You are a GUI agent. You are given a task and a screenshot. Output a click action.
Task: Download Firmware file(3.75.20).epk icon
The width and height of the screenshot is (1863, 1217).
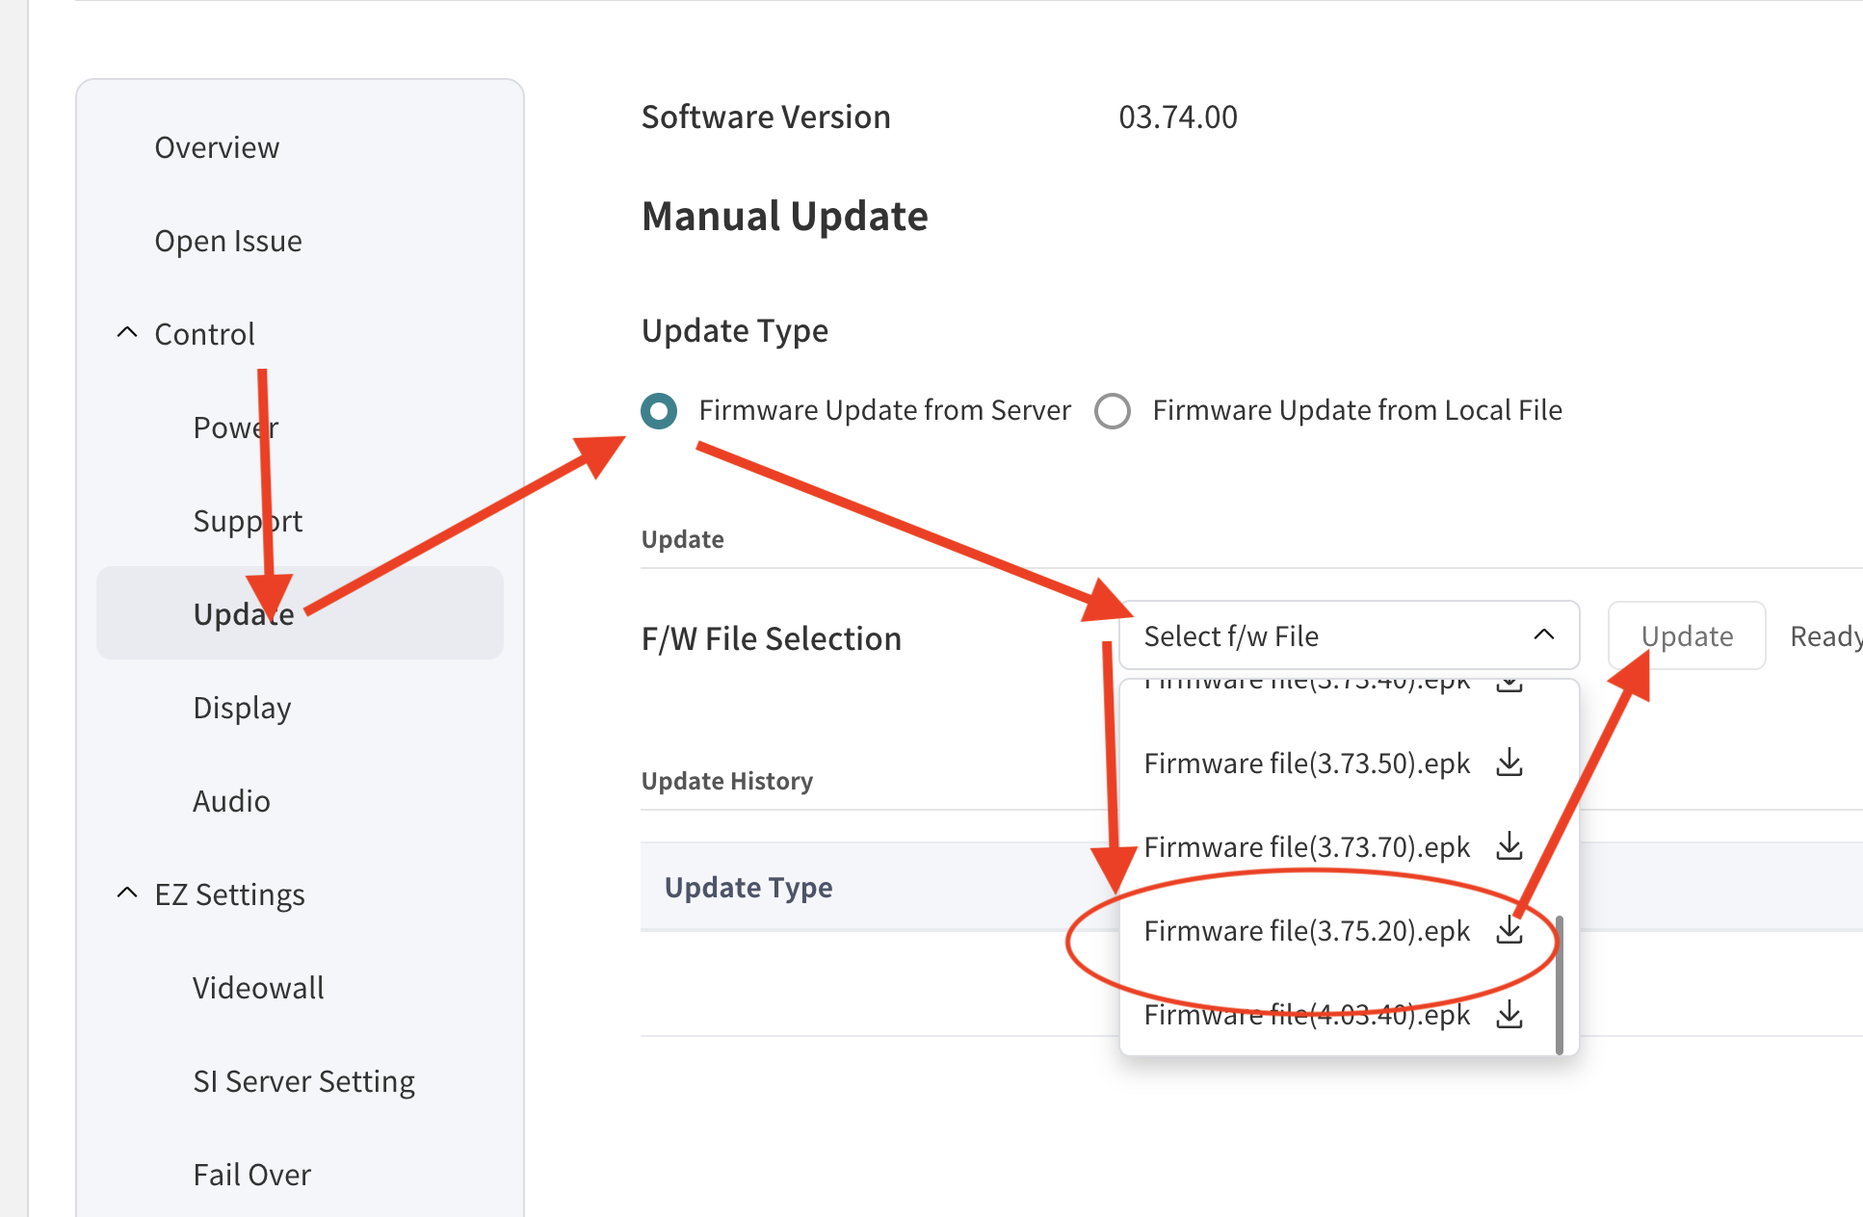click(x=1509, y=931)
